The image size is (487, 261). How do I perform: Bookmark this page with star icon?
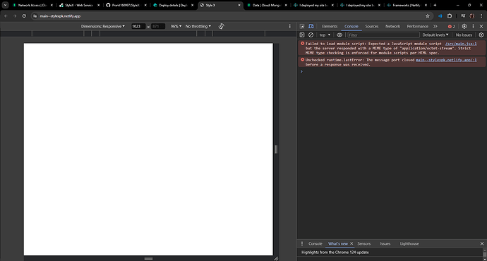(428, 16)
